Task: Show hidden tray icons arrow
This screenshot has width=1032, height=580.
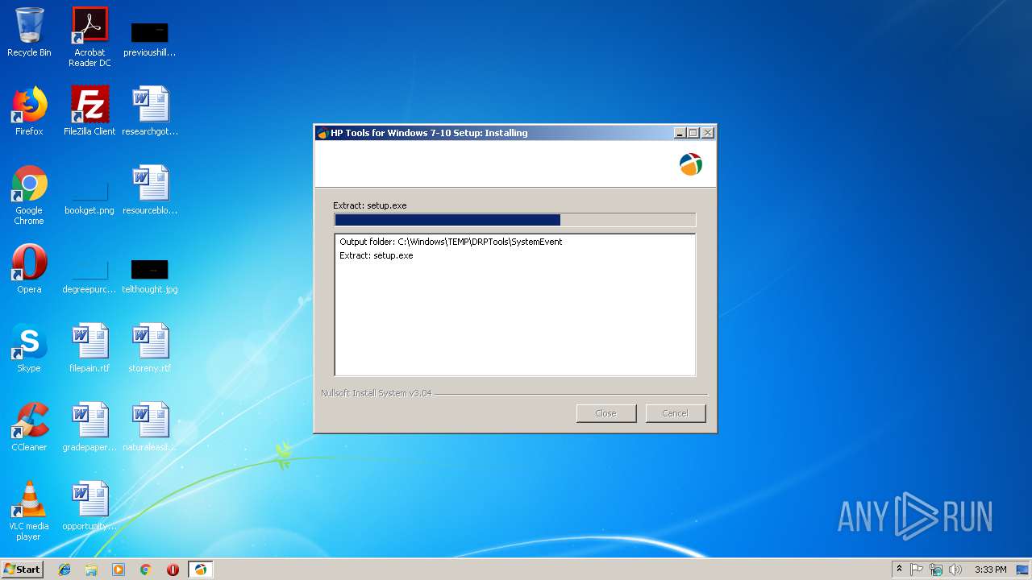Action: tap(899, 570)
